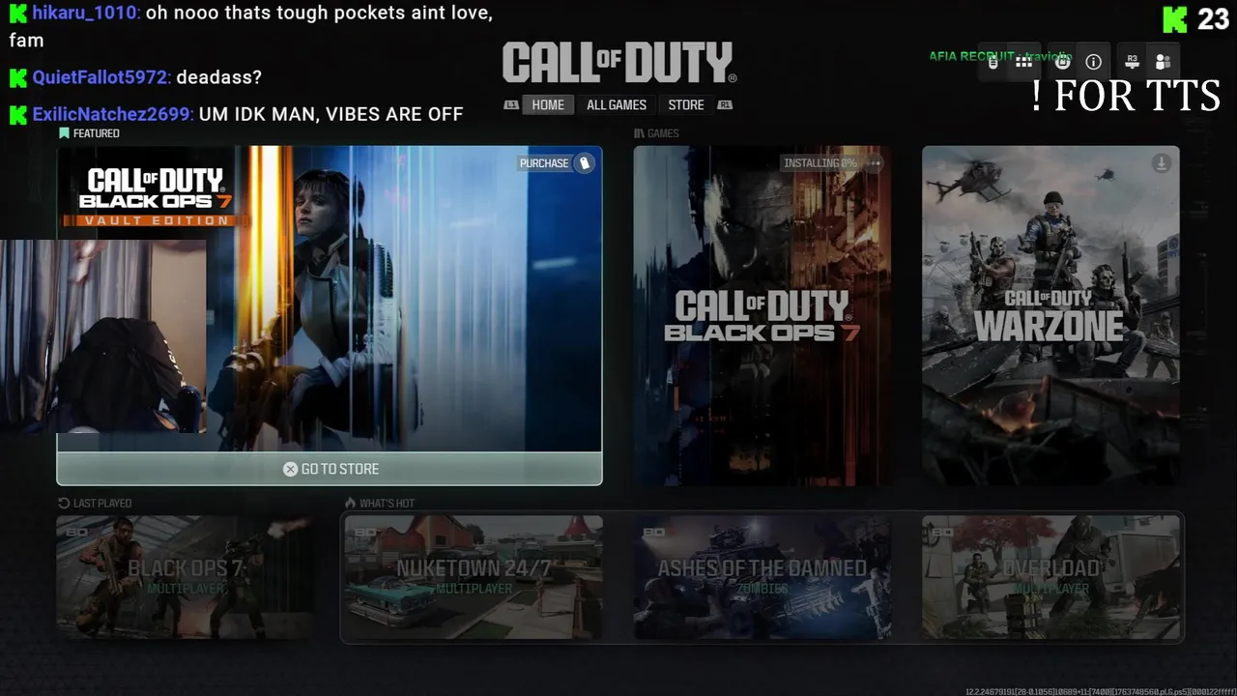Click the Kick badge beside QuietFallot5972
This screenshot has height=696, width=1237.
pos(18,77)
